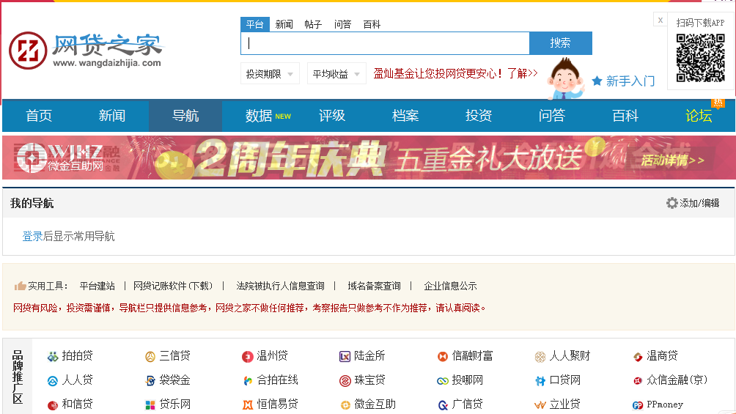Click the 人人贷 logo icon
This screenshot has width=736, height=414.
(53, 381)
